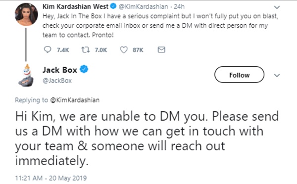Open the chevron menu beside Follow
This screenshot has width=297, height=184.
(277, 75)
